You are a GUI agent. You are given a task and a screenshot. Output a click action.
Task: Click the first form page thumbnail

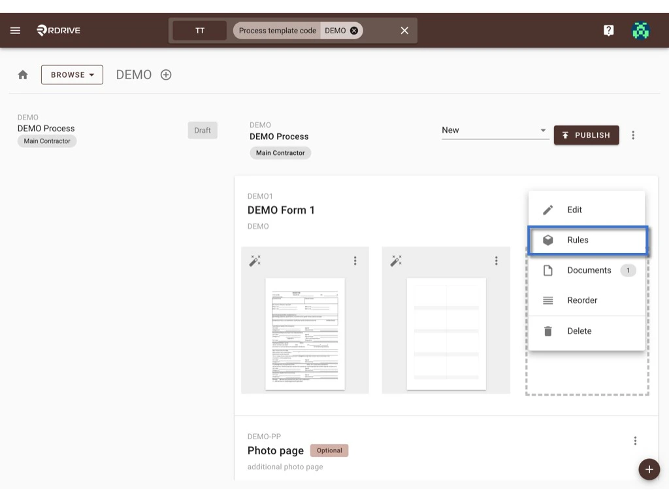304,333
